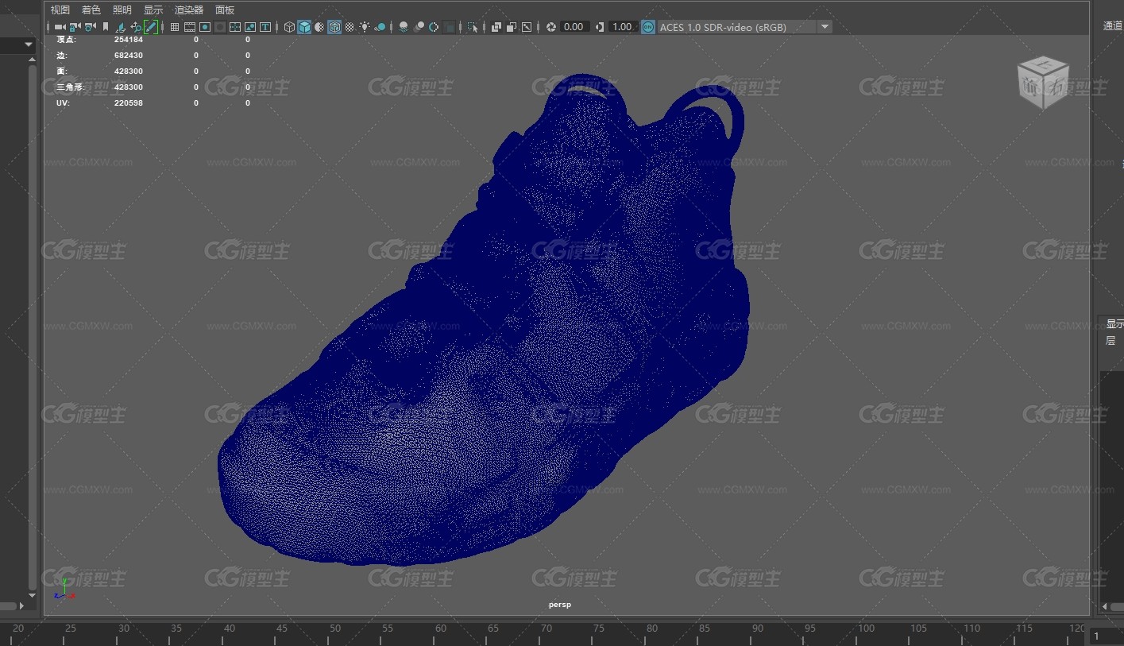Open the 渲染器 (Renderer) menu
Viewport: 1124px width, 646px height.
point(189,10)
